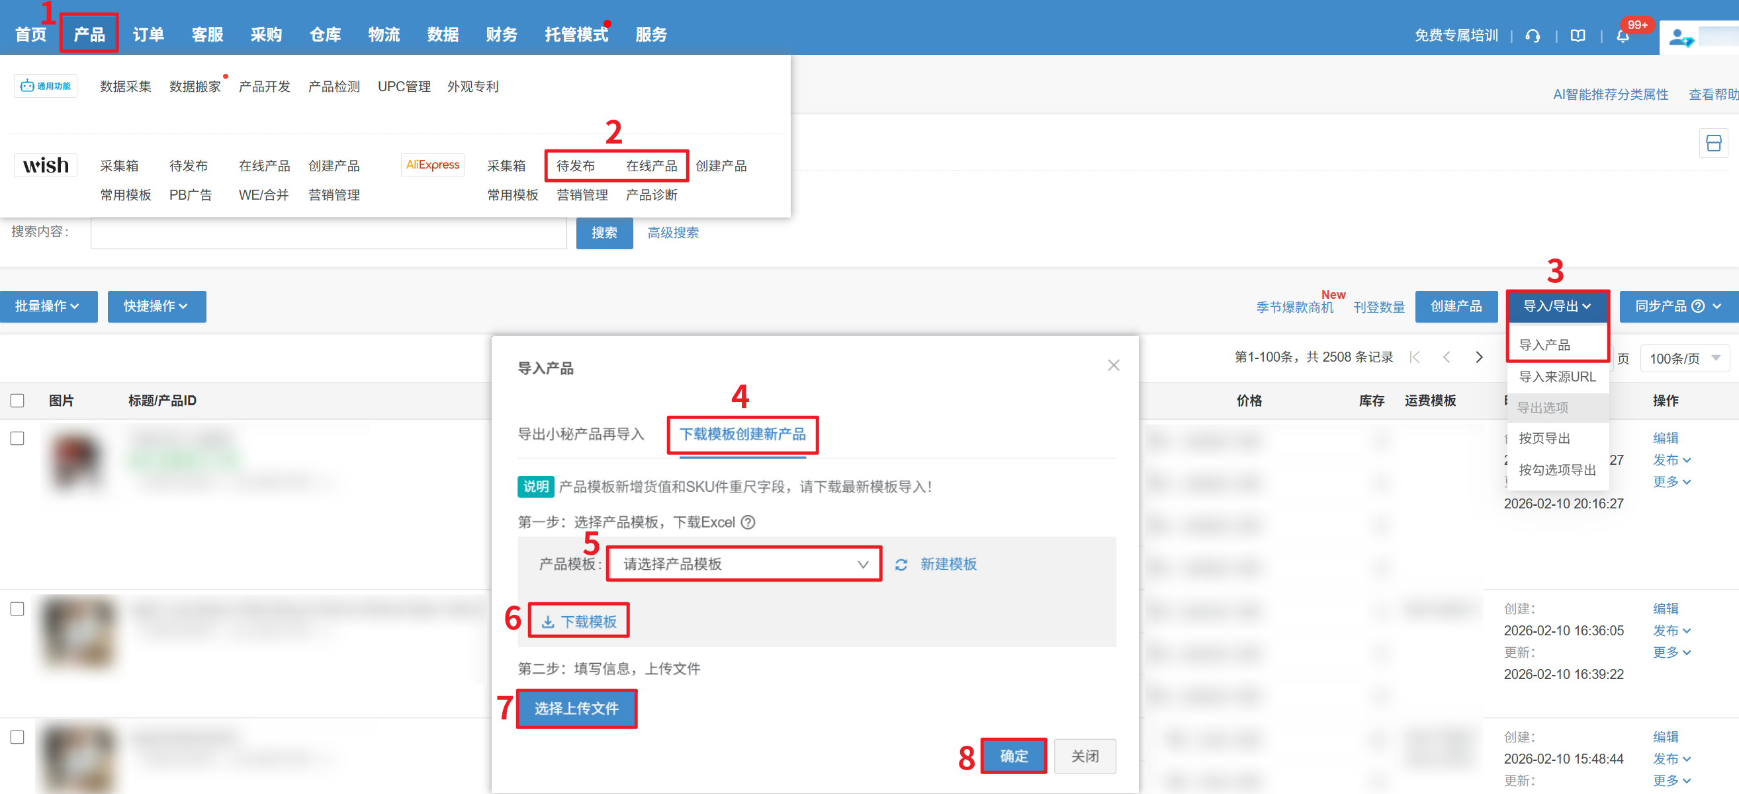Click the 搜索内容 input field
Image resolution: width=1739 pixels, height=794 pixels.
tap(328, 233)
